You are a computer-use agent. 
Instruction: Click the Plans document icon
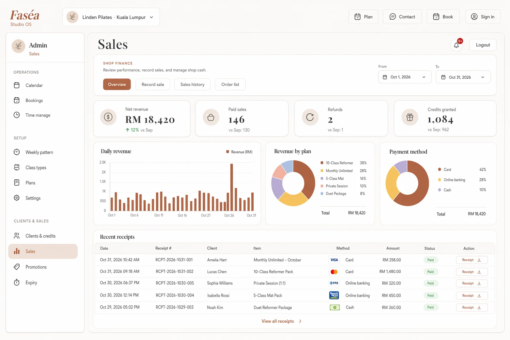coord(17,183)
